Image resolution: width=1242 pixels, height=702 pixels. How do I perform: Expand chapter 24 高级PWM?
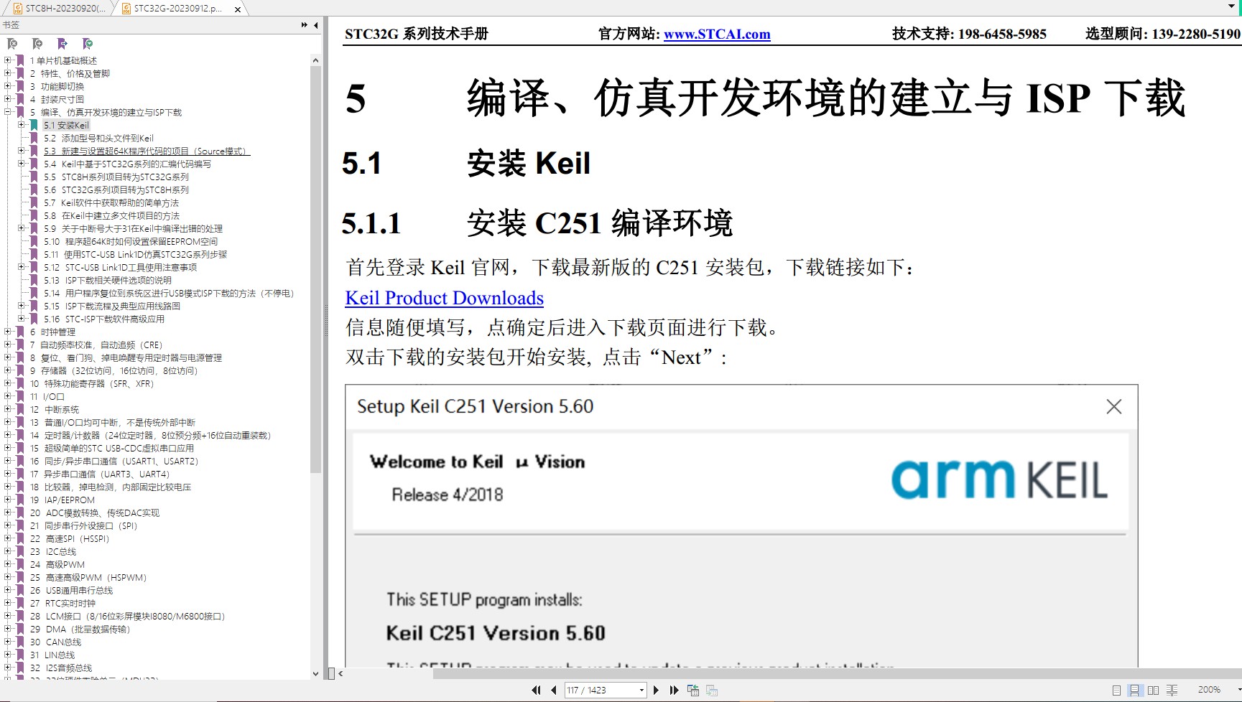[x=8, y=564]
